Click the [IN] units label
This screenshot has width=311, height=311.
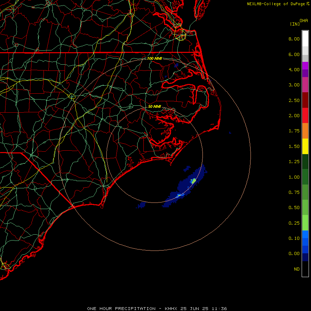point(295,24)
